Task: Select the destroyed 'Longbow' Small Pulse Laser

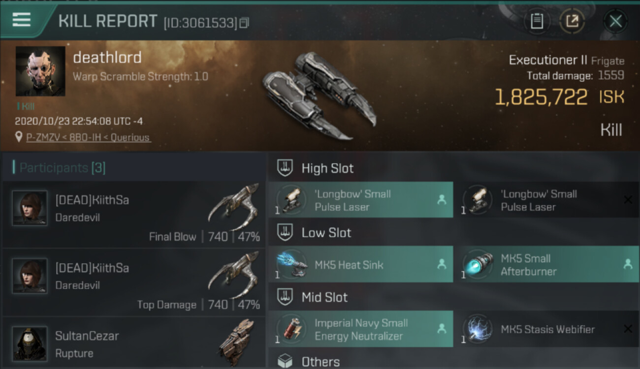Action: (546, 200)
